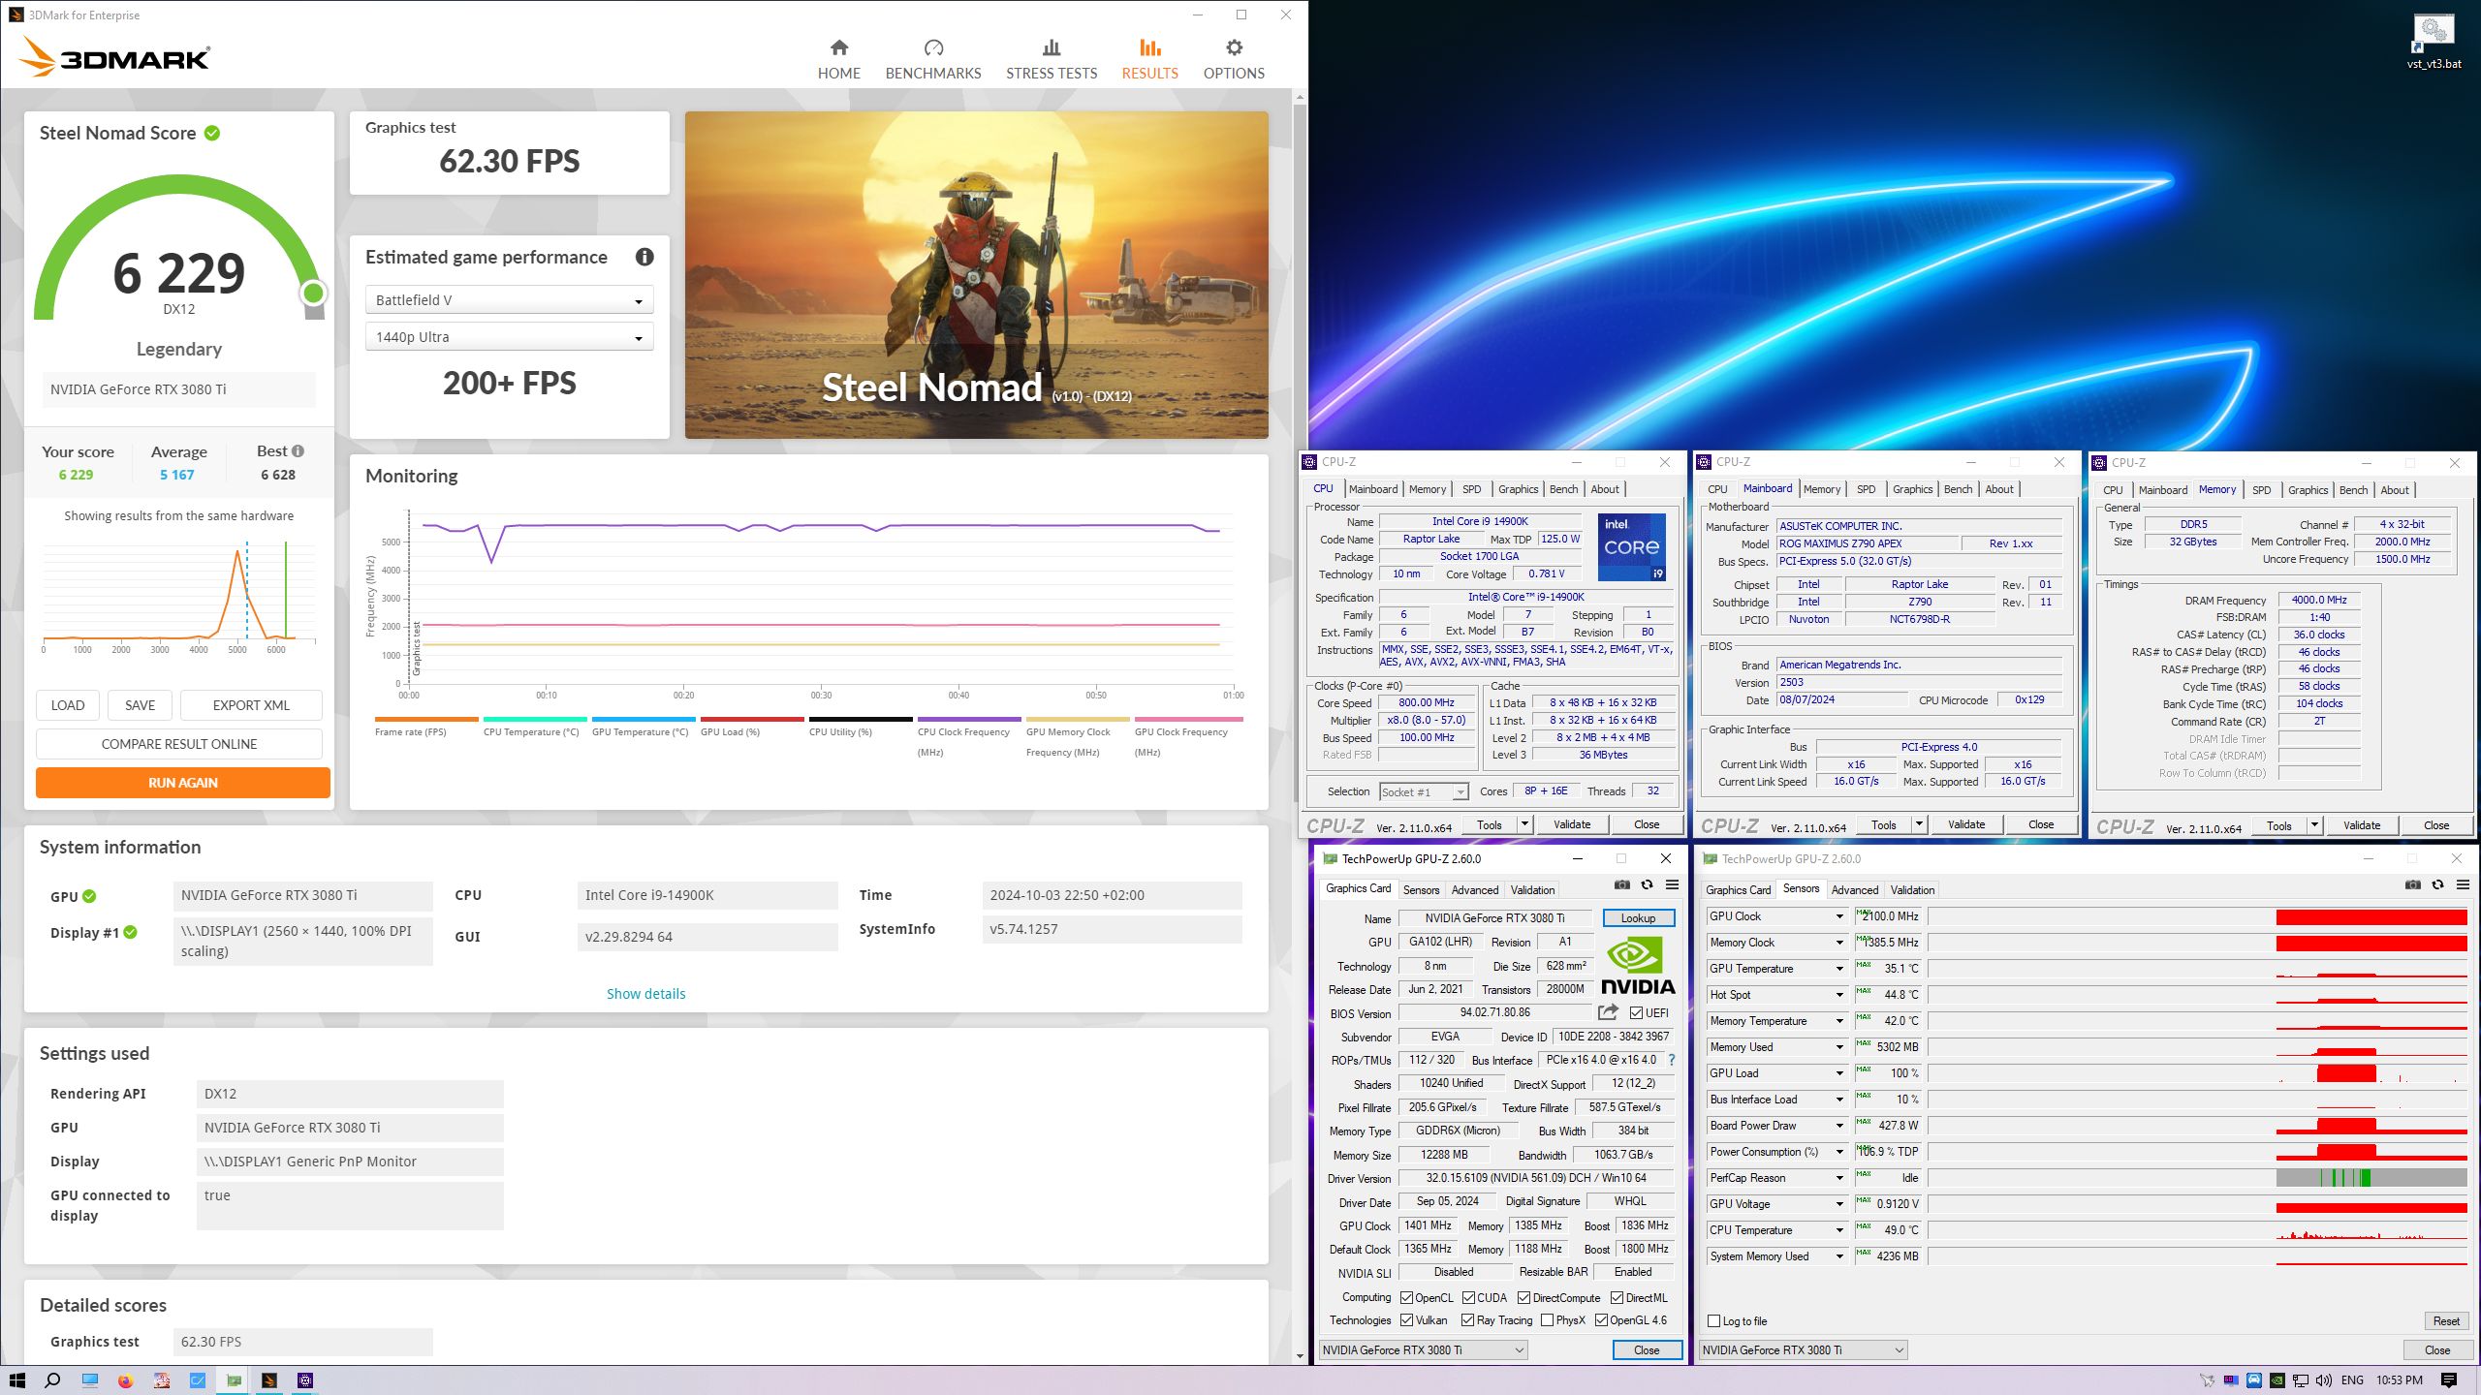Image resolution: width=2481 pixels, height=1395 pixels.
Task: Toggle Vulkan checkbox
Action: pyautogui.click(x=1406, y=1320)
